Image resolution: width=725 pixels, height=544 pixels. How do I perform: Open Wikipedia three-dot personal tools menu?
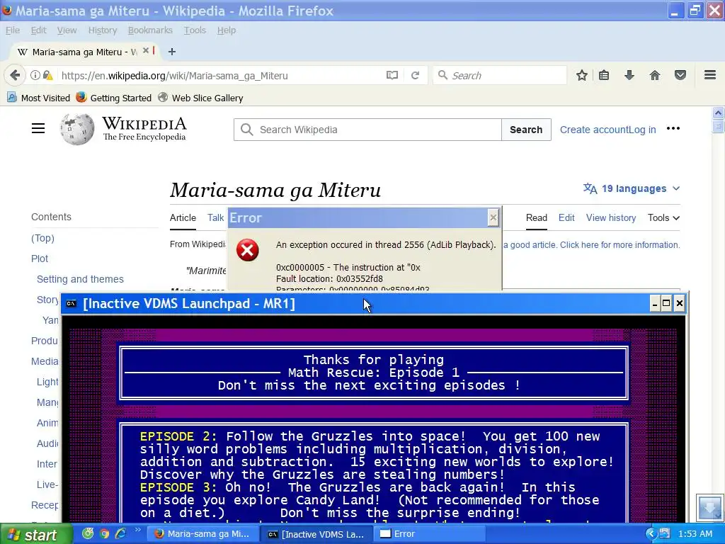[673, 129]
